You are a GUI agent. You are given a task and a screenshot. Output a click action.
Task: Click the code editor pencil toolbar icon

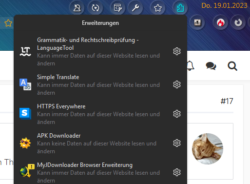pos(118,8)
